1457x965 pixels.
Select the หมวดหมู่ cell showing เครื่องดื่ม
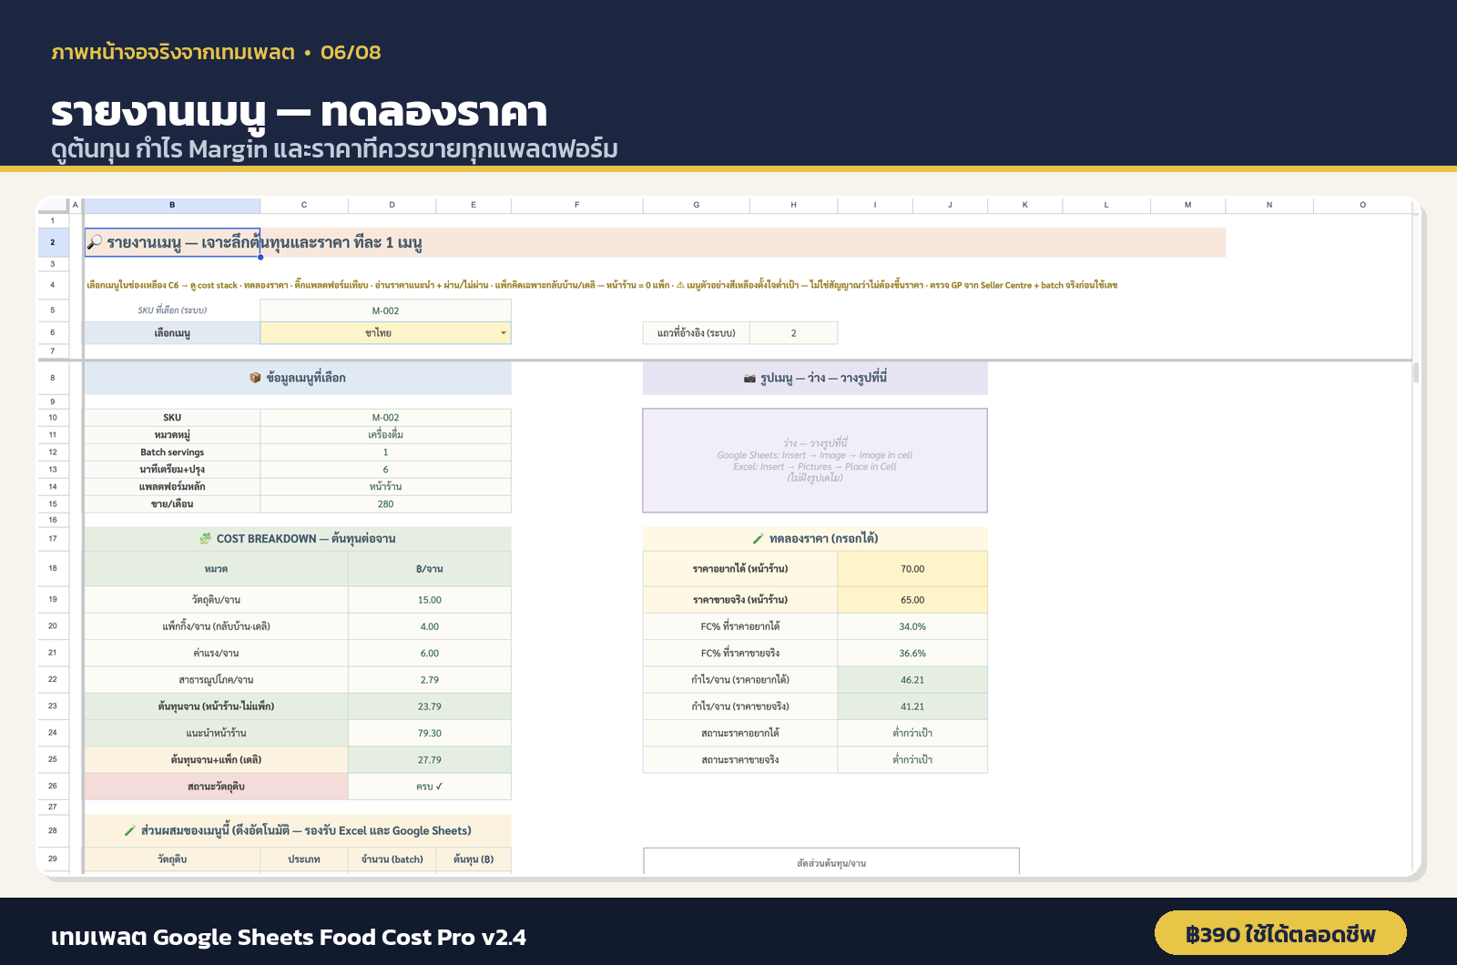385,435
